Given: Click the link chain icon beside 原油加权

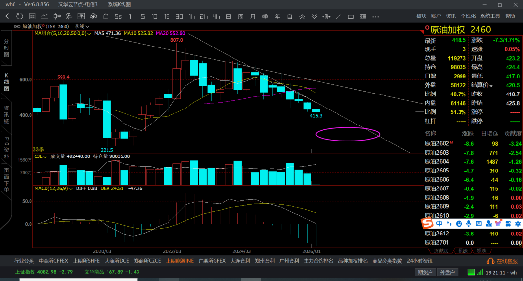Looking at the screenshot, I should [16, 26].
